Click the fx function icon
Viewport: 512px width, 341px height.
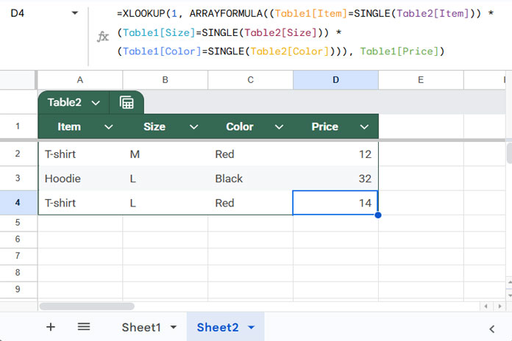(103, 36)
